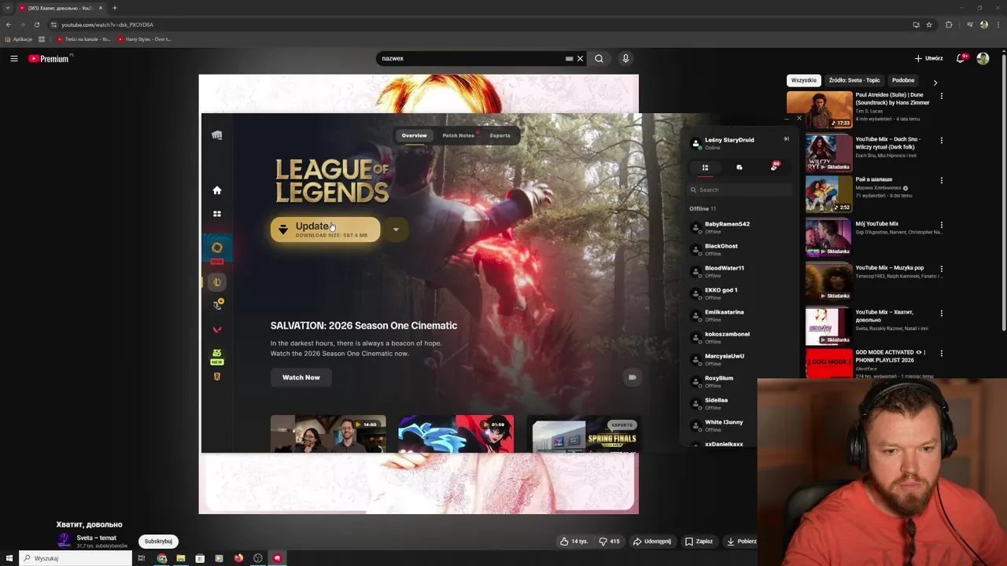Screen dimensions: 1007x566
Task: Open the chat messages tab icon
Action: (x=740, y=167)
